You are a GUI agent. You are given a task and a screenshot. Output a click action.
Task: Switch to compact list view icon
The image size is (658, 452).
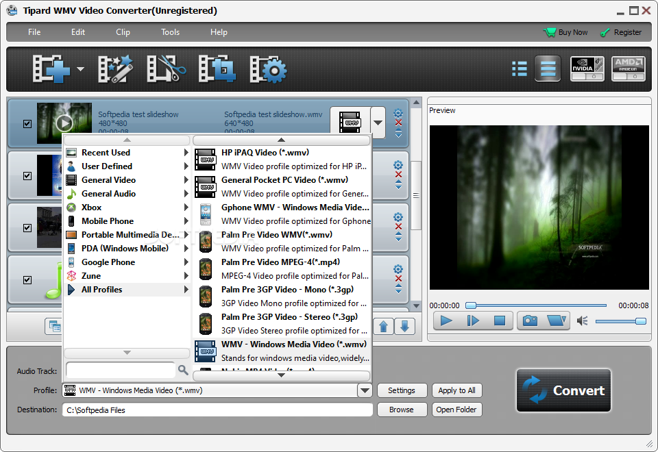(548, 68)
